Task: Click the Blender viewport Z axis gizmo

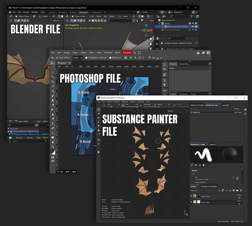Action: point(146,25)
